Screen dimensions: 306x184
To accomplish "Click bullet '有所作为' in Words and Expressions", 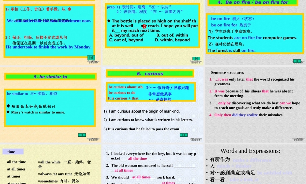I will point(220,159).
